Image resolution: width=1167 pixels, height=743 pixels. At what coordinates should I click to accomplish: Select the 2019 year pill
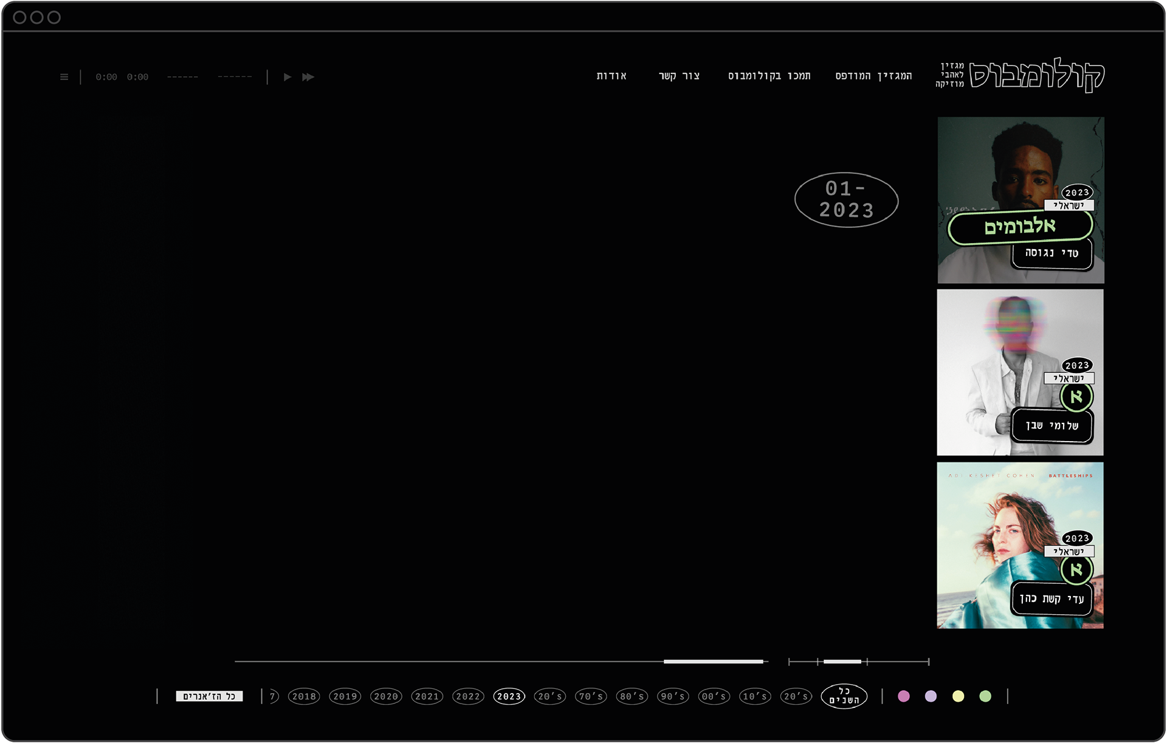click(x=345, y=696)
